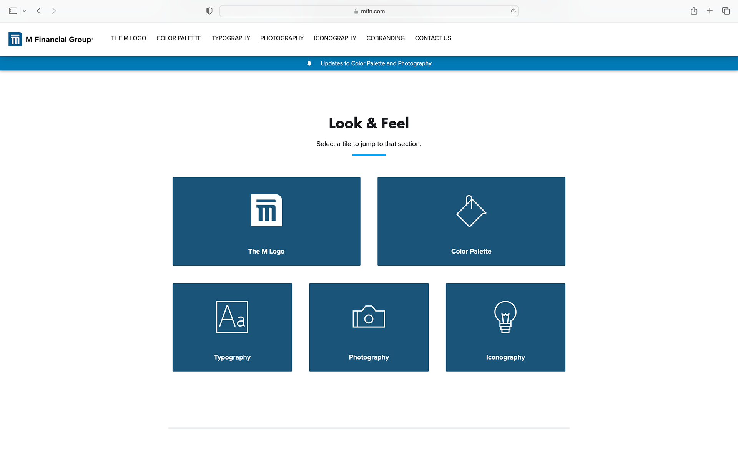Viewport: 738px width, 461px height.
Task: Show the tab overview icon
Action: [726, 11]
